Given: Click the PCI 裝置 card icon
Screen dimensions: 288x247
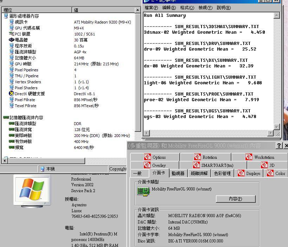Looking at the screenshot, I should 12,34.
